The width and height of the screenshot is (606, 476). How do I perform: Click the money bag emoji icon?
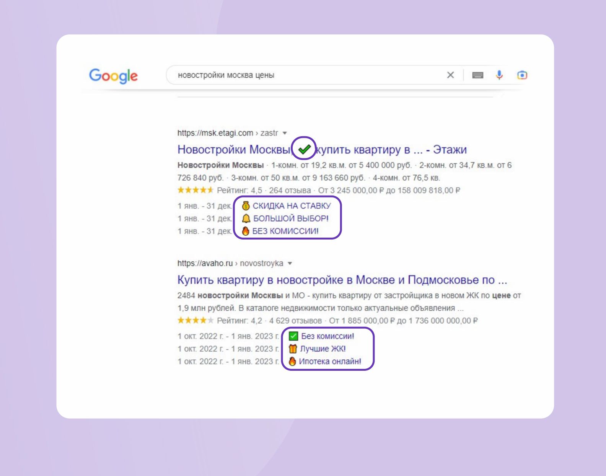click(x=246, y=206)
